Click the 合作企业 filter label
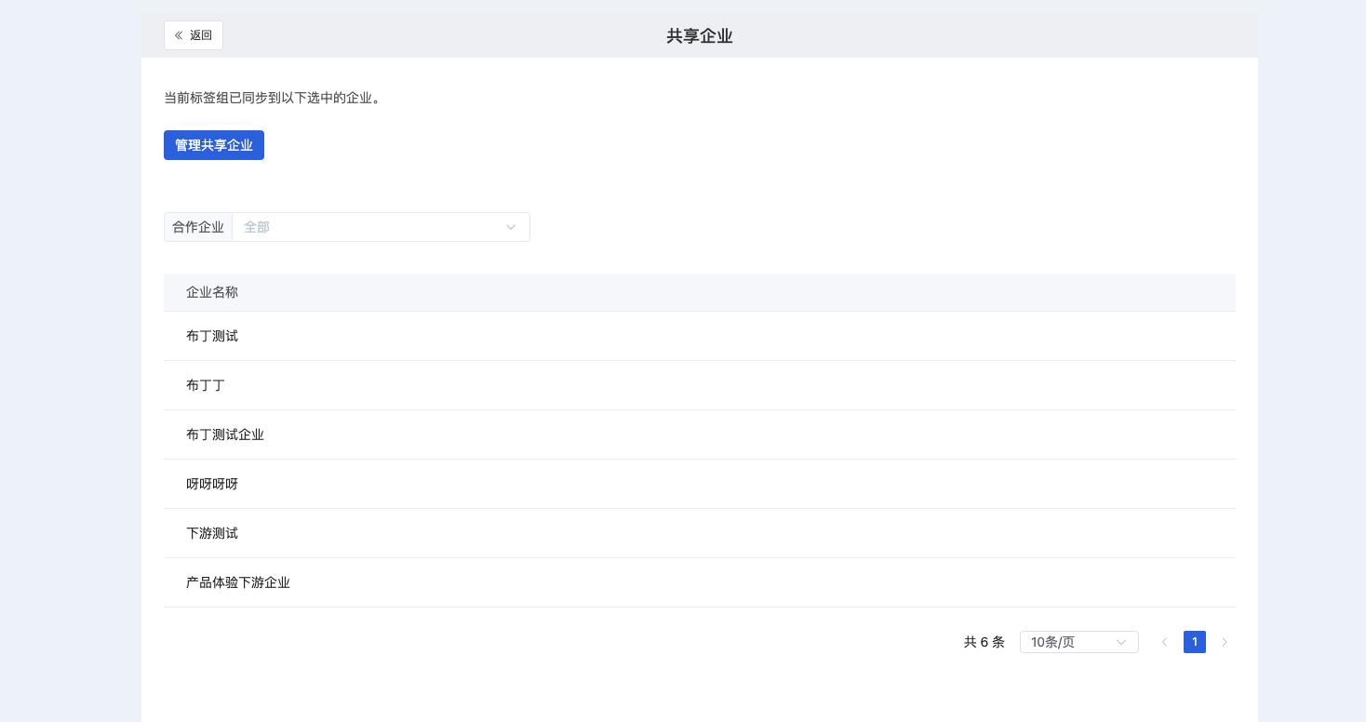 198,227
